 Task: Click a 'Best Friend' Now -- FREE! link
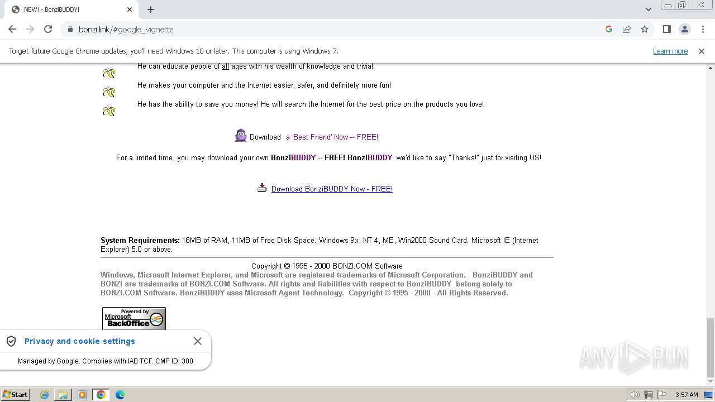332,137
